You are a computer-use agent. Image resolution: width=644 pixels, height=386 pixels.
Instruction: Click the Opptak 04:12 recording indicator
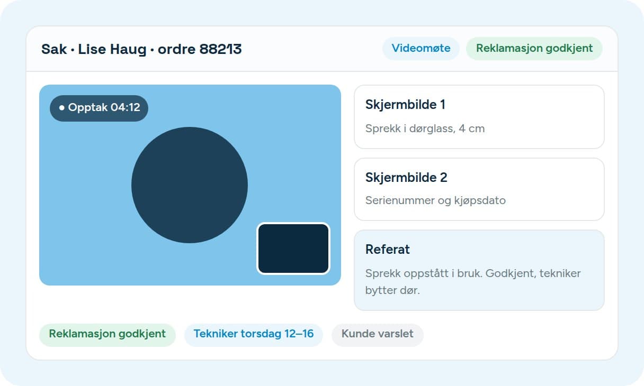pyautogui.click(x=99, y=108)
